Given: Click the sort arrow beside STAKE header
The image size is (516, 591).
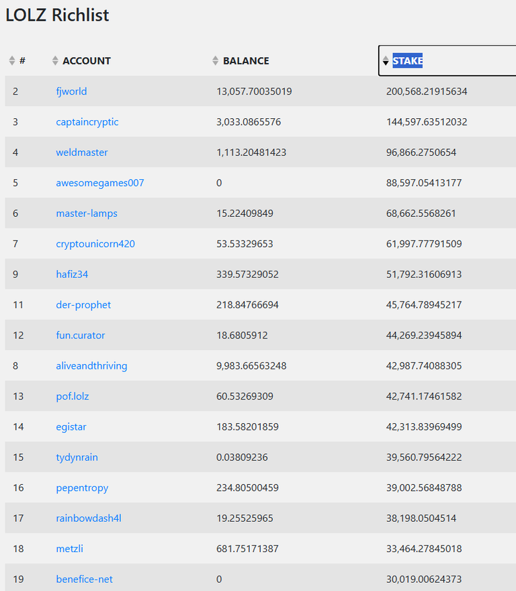Looking at the screenshot, I should [386, 60].
